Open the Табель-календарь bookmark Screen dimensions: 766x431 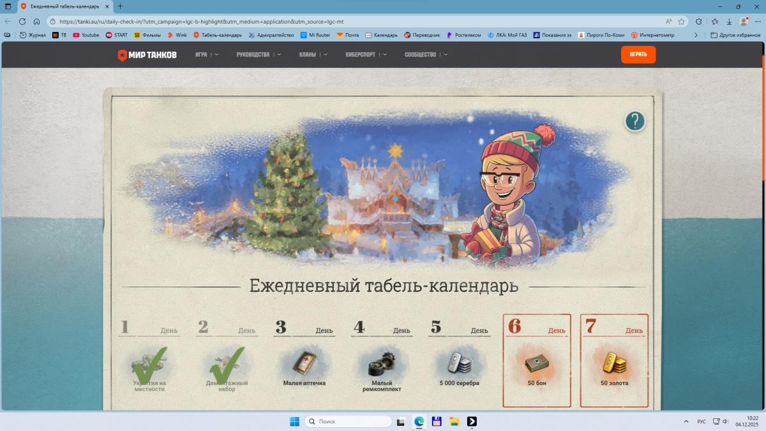pos(218,35)
